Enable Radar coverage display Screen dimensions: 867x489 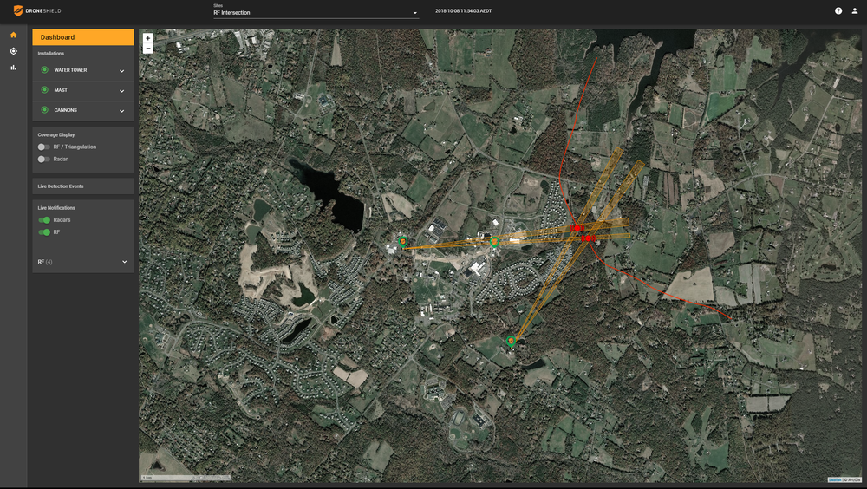coord(43,160)
